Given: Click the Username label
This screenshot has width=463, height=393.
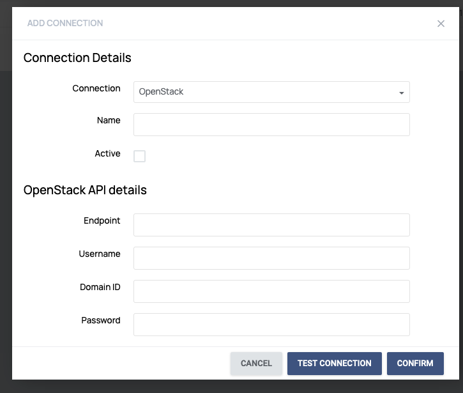Looking at the screenshot, I should point(100,254).
